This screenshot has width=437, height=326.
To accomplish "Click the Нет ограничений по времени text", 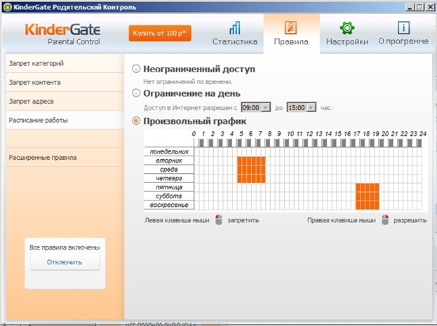I will 188,82.
